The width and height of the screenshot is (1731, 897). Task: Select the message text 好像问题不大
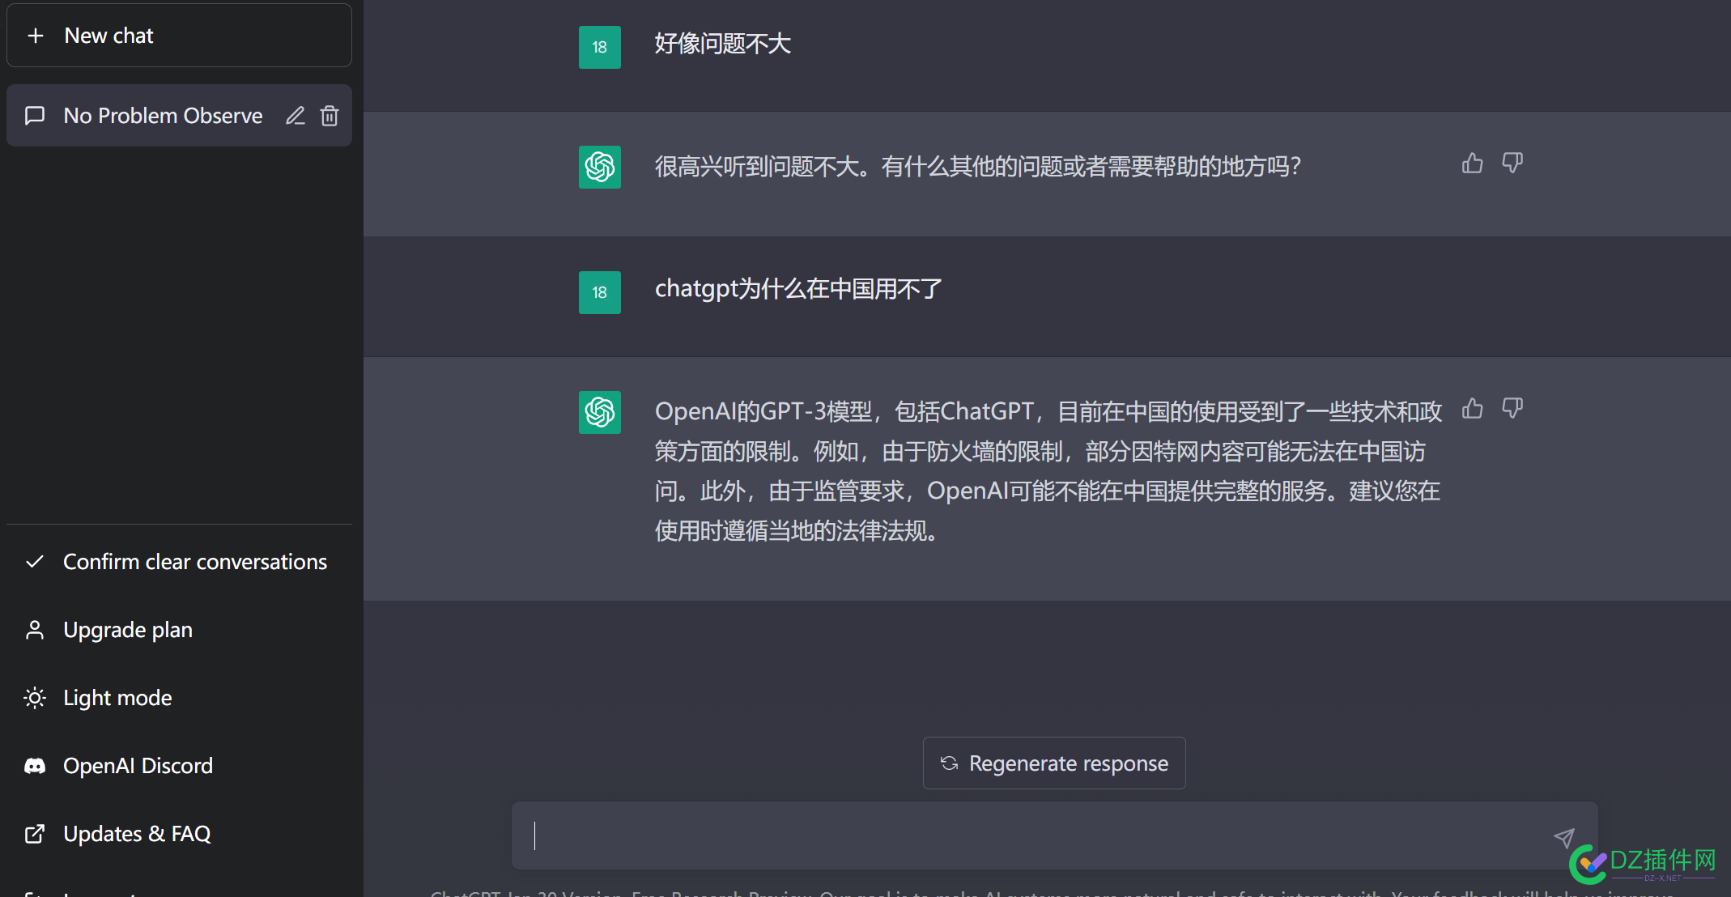tap(723, 44)
